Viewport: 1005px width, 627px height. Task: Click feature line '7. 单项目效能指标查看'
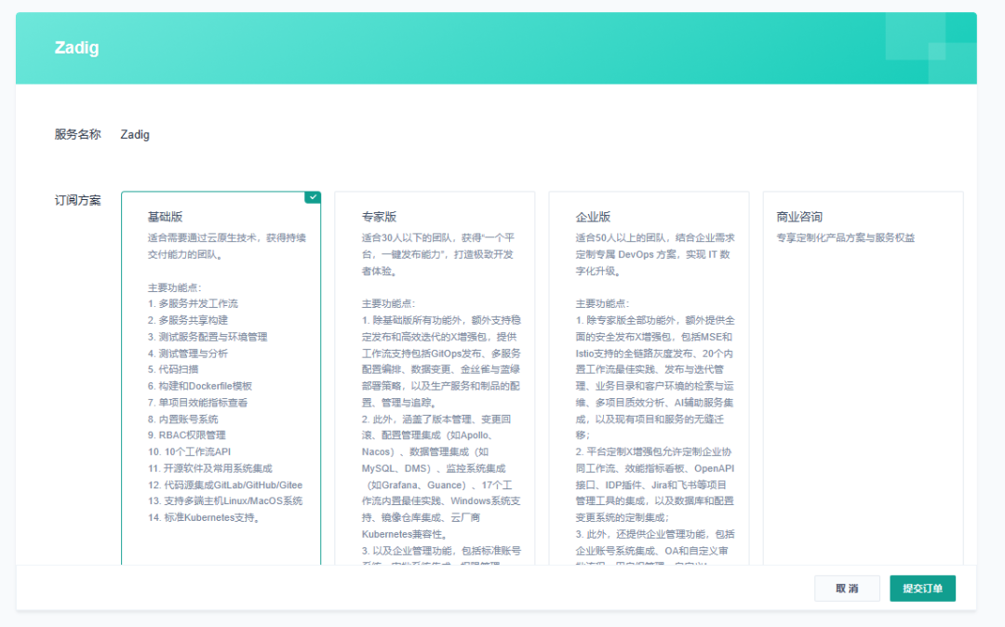(x=197, y=403)
